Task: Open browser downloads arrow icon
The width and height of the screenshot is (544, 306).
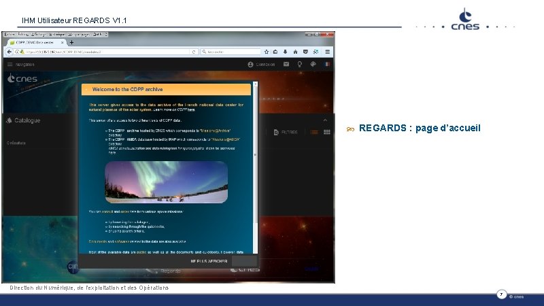Action: (x=285, y=52)
